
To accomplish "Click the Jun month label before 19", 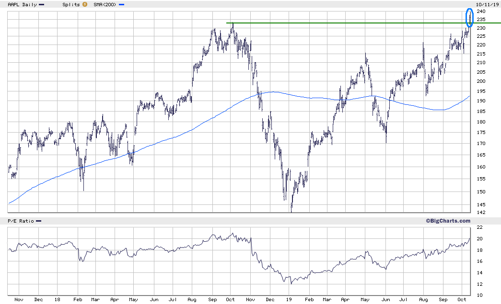I will (x=154, y=300).
